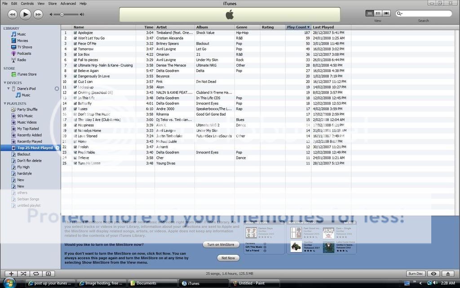Toggle repeat button at bottom
The image size is (460, 288).
click(36, 274)
